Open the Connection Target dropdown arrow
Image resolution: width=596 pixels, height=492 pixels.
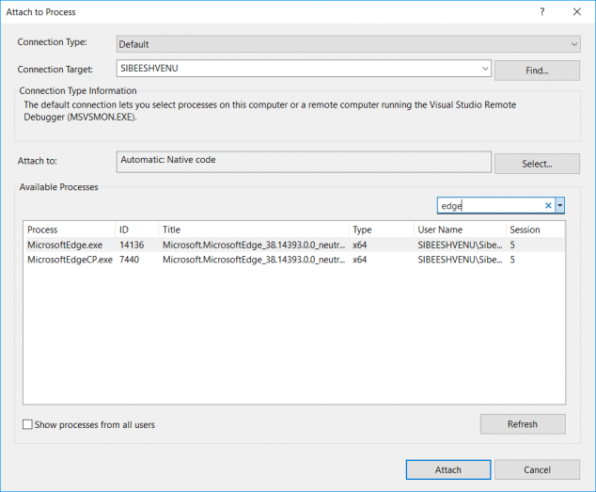coord(484,69)
